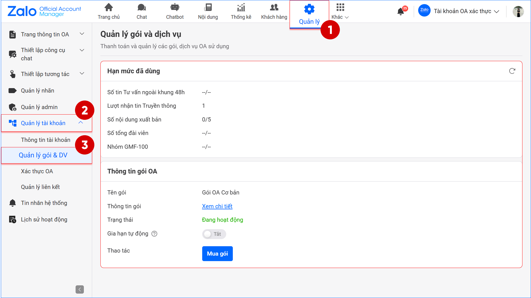Expand Trang thông tin OA section
Image resolution: width=531 pixels, height=298 pixels.
pyautogui.click(x=82, y=34)
